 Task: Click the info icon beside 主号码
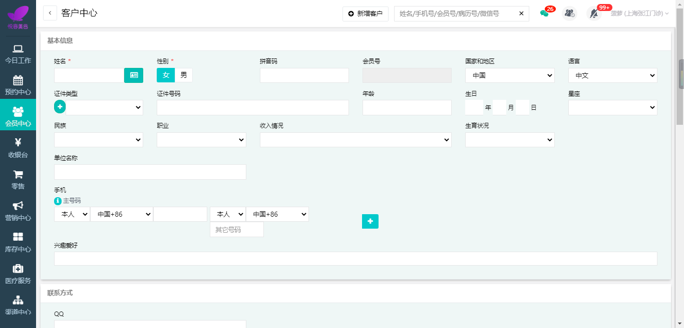pos(58,201)
